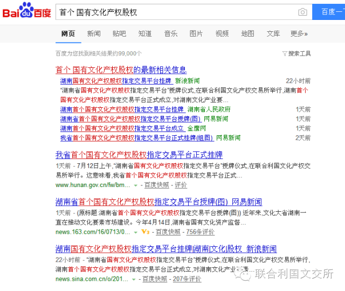Select the 网页 tab

68,33
